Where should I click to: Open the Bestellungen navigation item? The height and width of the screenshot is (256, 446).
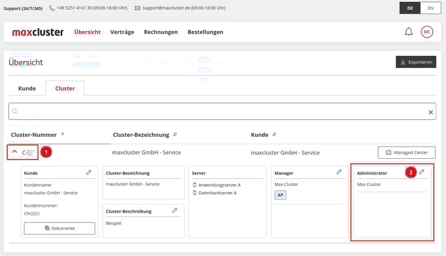[205, 32]
